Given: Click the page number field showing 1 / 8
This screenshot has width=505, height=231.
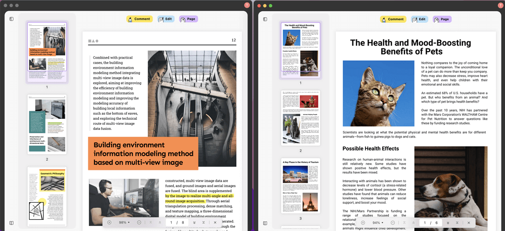Looking at the screenshot, I should click(x=177, y=222).
